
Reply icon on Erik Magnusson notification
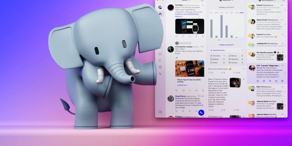point(258,81)
